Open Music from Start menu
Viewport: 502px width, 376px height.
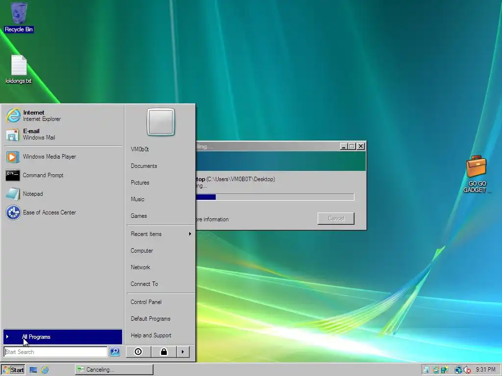pos(161,199)
